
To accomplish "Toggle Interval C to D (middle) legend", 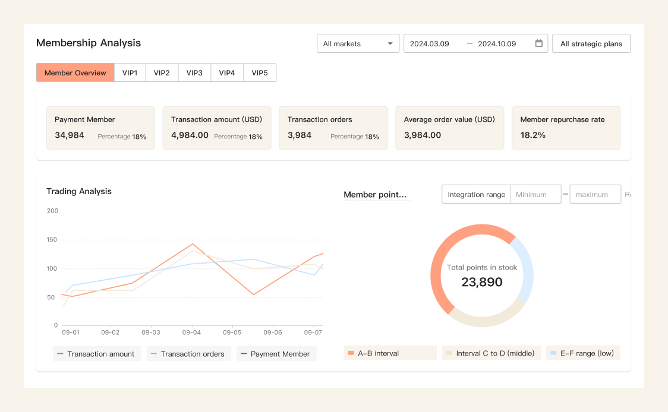I will 491,353.
